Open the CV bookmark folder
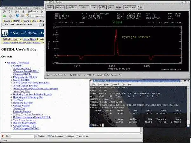 (33, 21)
